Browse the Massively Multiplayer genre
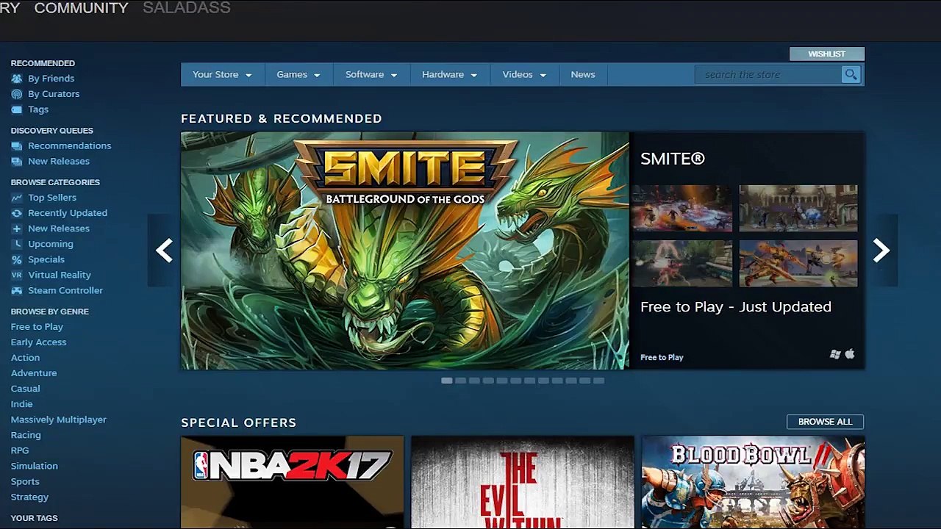This screenshot has width=941, height=529. (x=59, y=420)
